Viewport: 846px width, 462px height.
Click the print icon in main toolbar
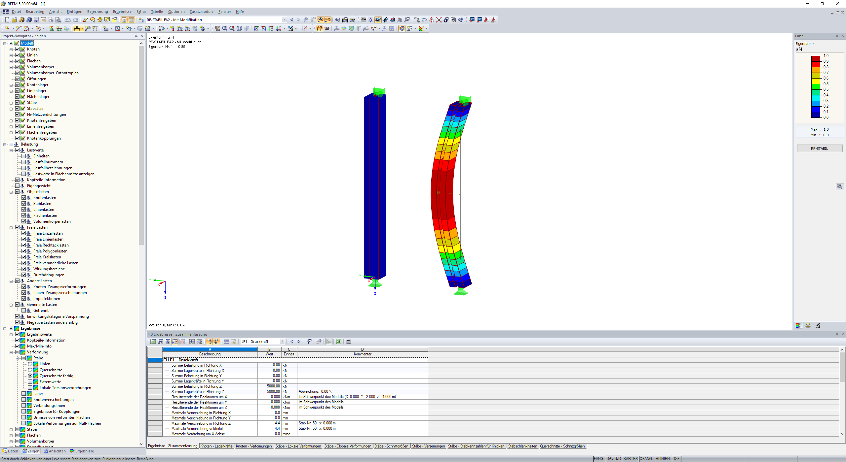pyautogui.click(x=51, y=20)
